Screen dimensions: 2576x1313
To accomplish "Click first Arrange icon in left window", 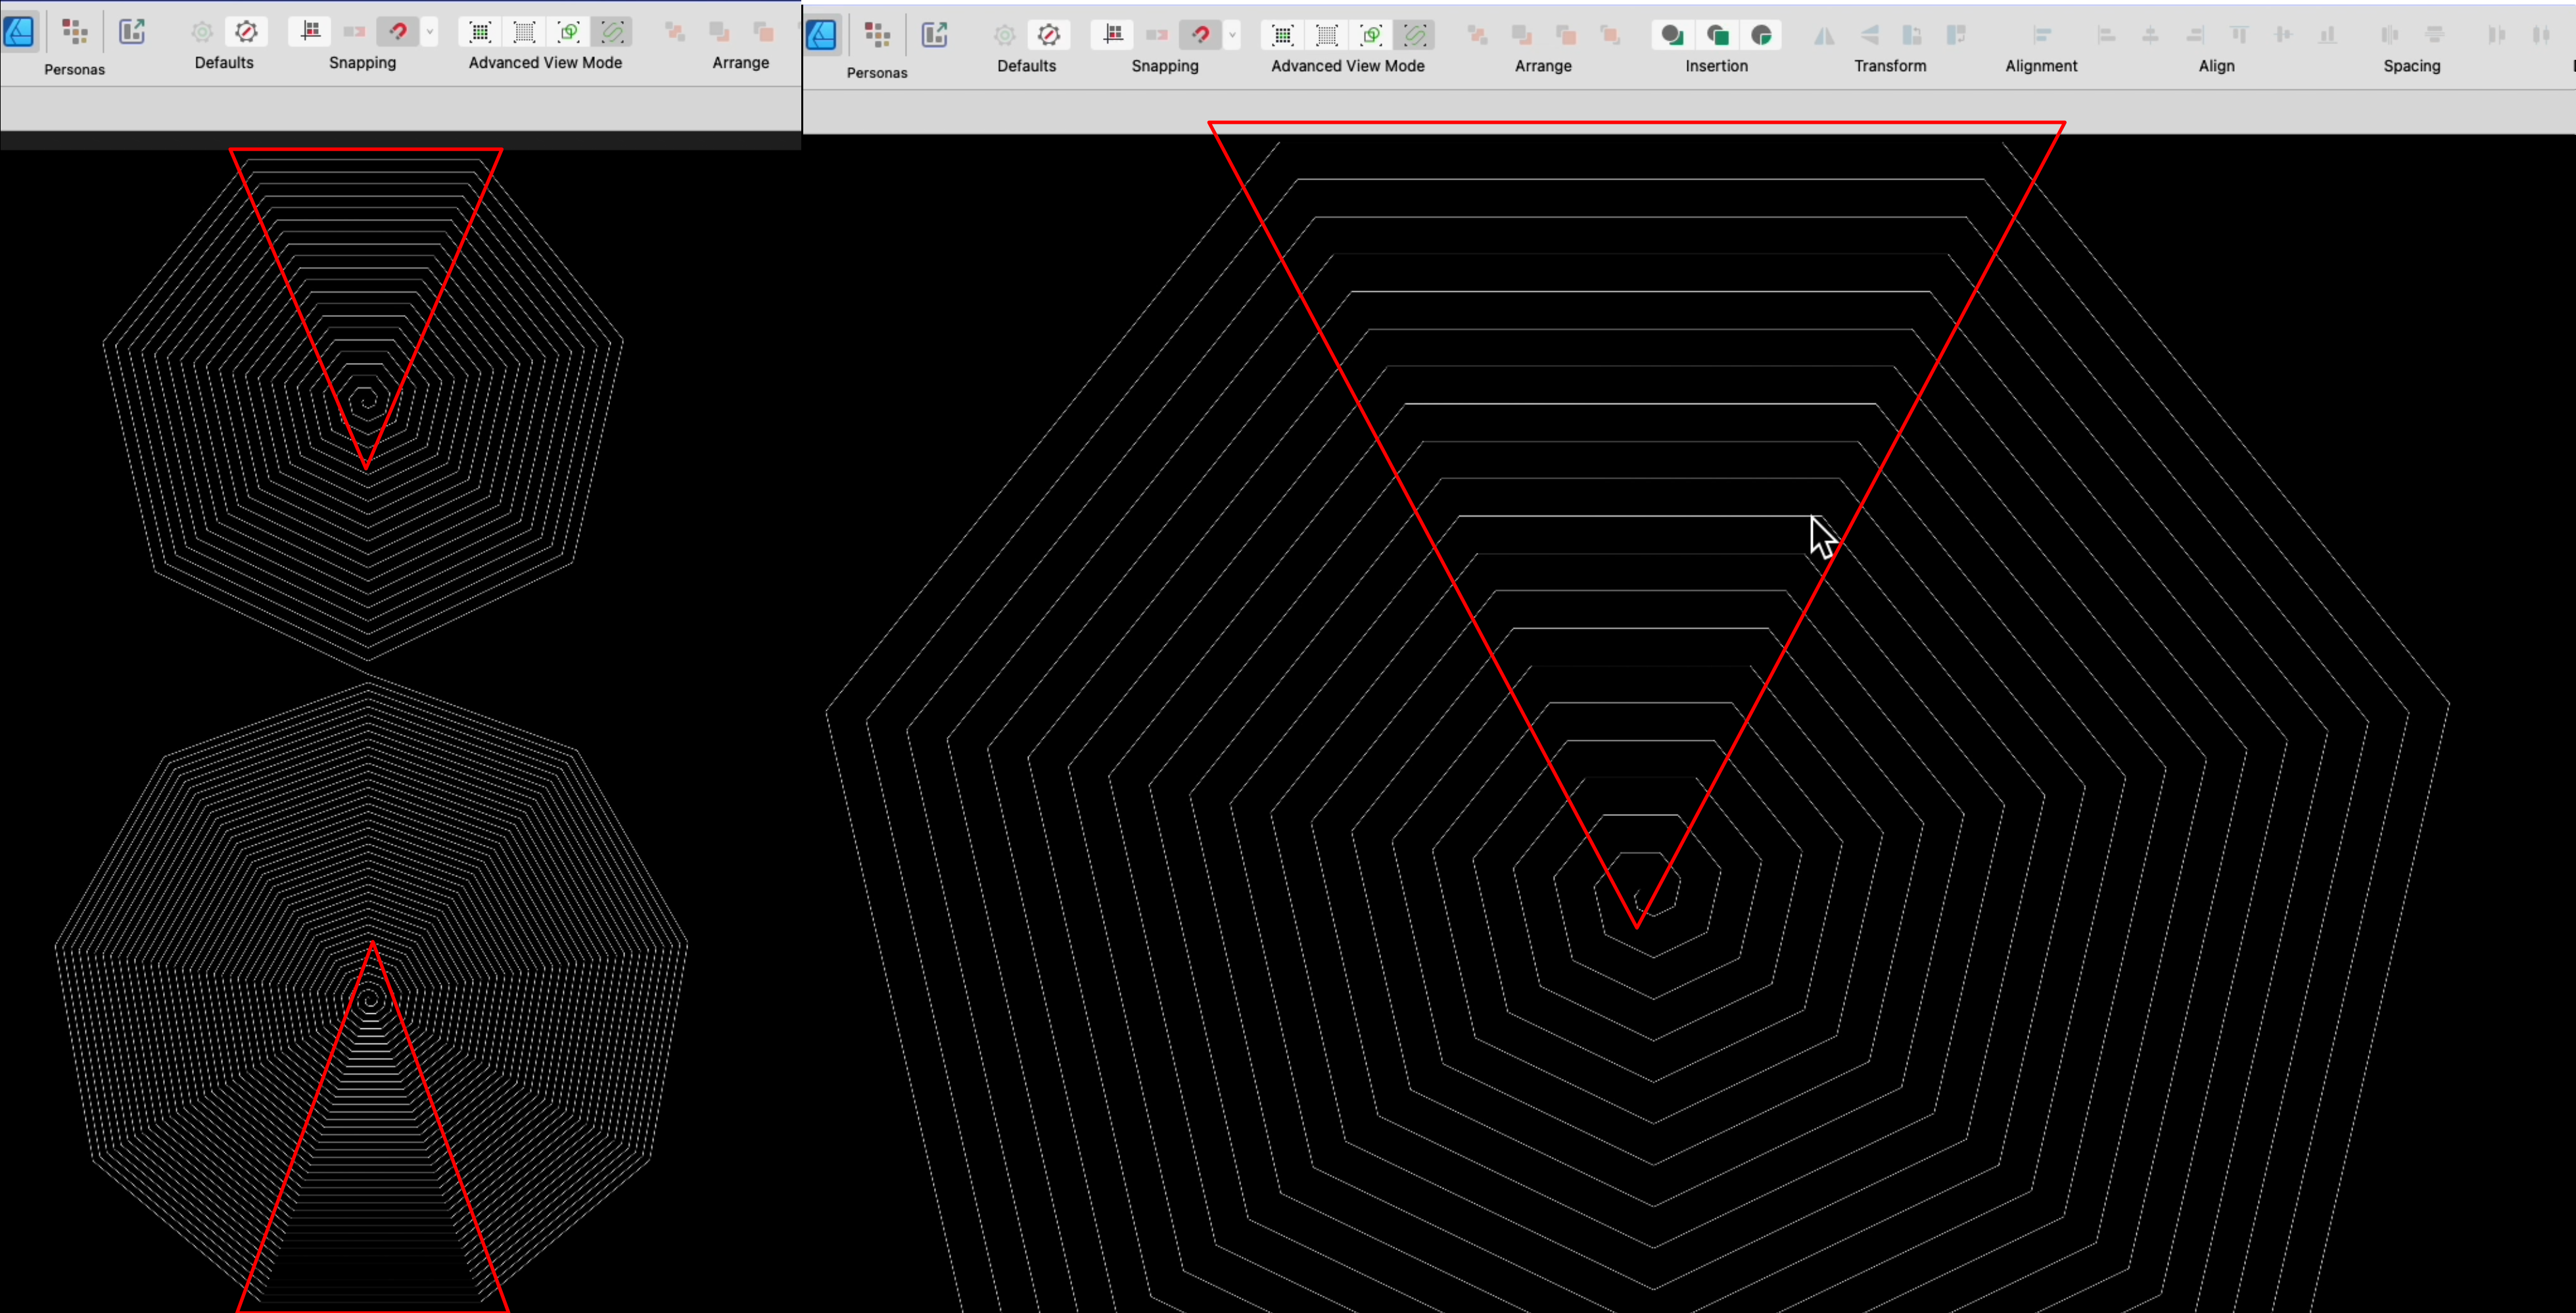I will pos(675,32).
